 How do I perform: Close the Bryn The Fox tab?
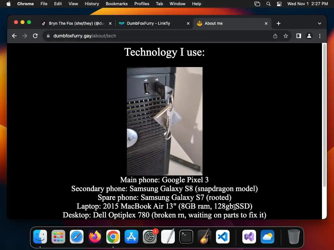point(110,23)
